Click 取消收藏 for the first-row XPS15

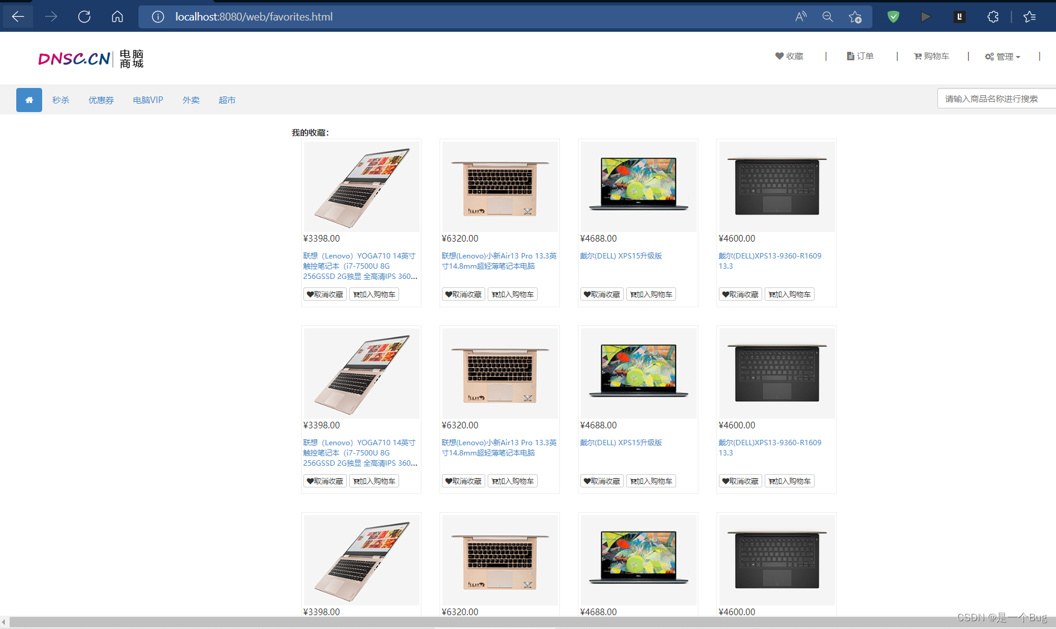tap(602, 295)
